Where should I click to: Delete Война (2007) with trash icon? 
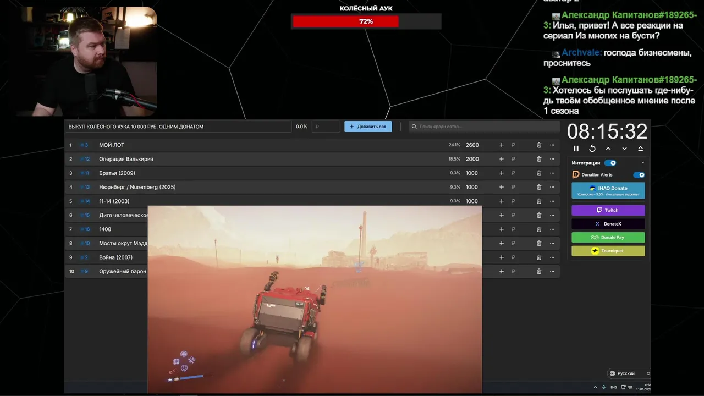[x=539, y=257]
